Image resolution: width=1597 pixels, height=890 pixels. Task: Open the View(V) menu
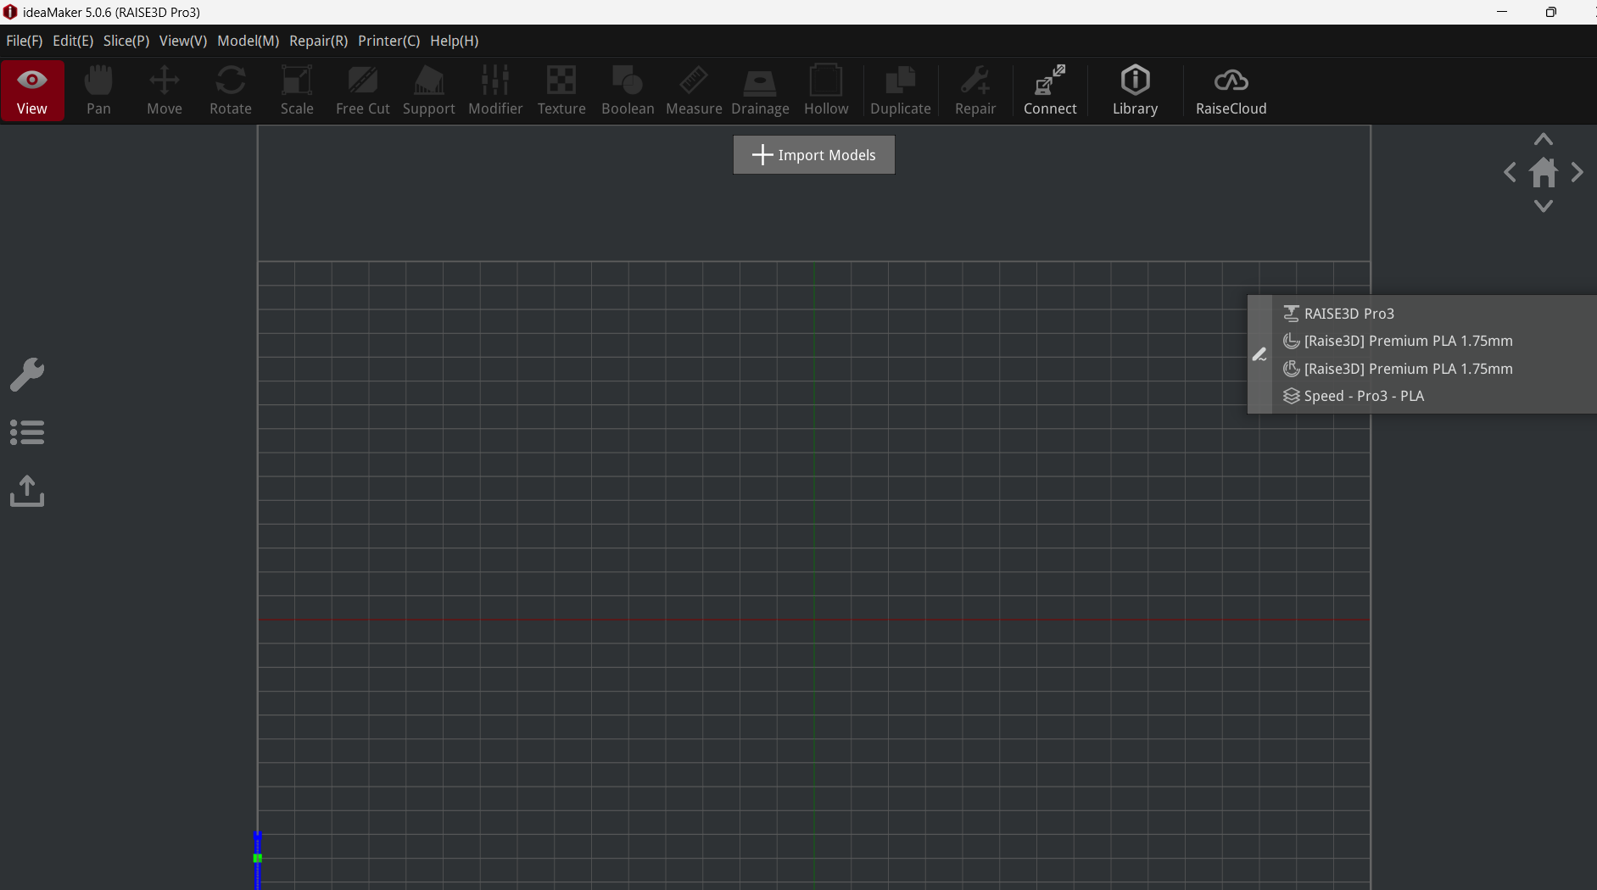tap(183, 41)
